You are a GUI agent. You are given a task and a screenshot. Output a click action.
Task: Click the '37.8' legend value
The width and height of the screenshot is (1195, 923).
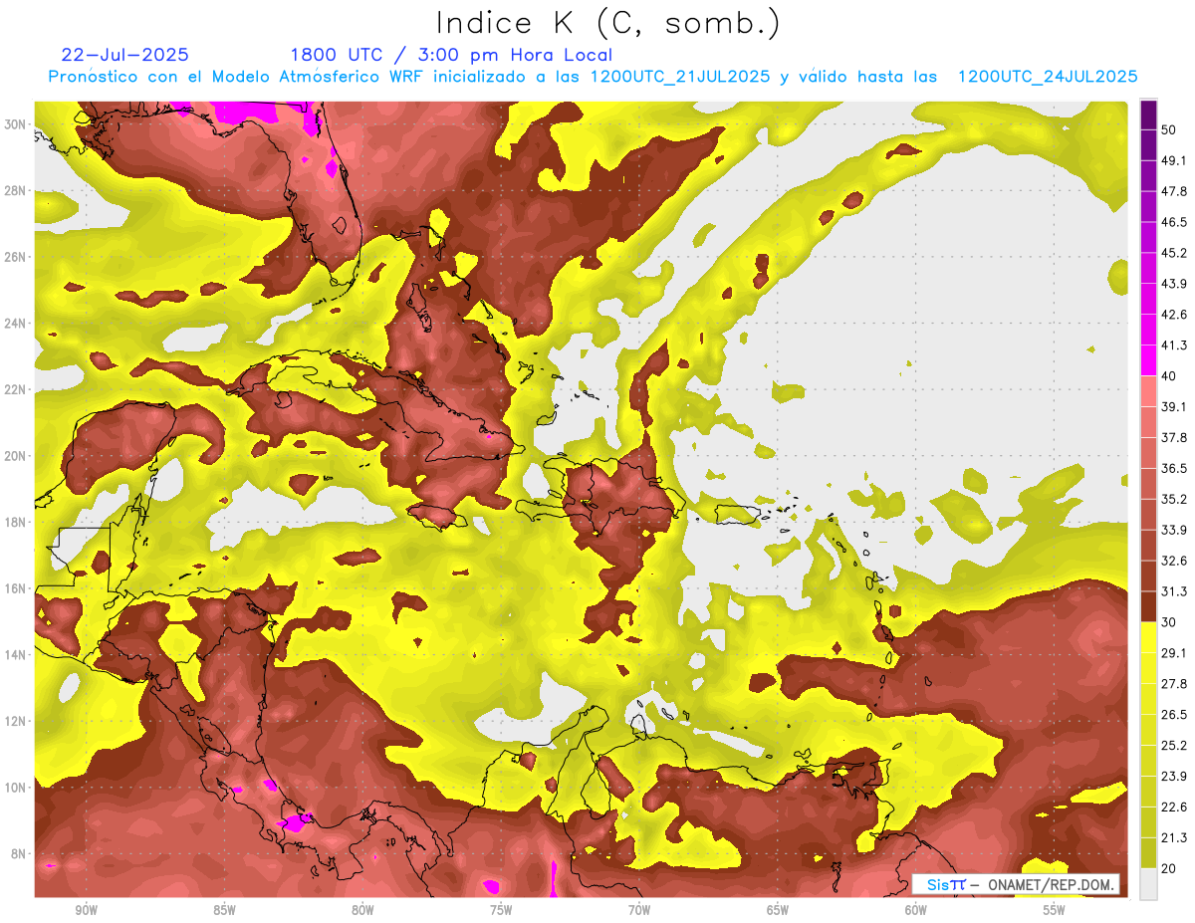(x=1173, y=437)
